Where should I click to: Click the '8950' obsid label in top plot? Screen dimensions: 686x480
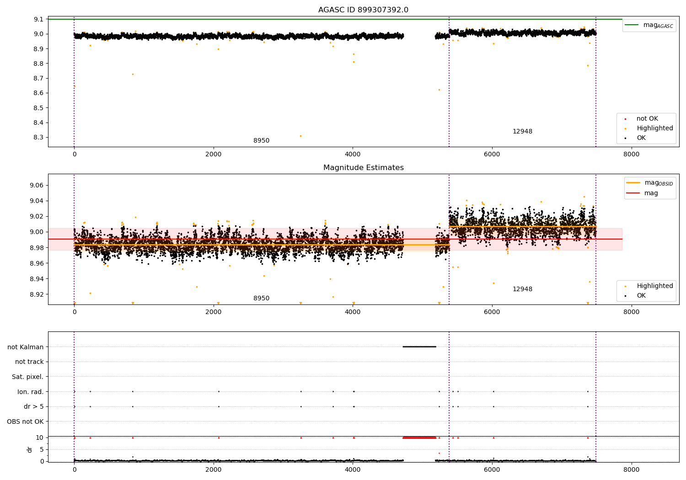261,141
